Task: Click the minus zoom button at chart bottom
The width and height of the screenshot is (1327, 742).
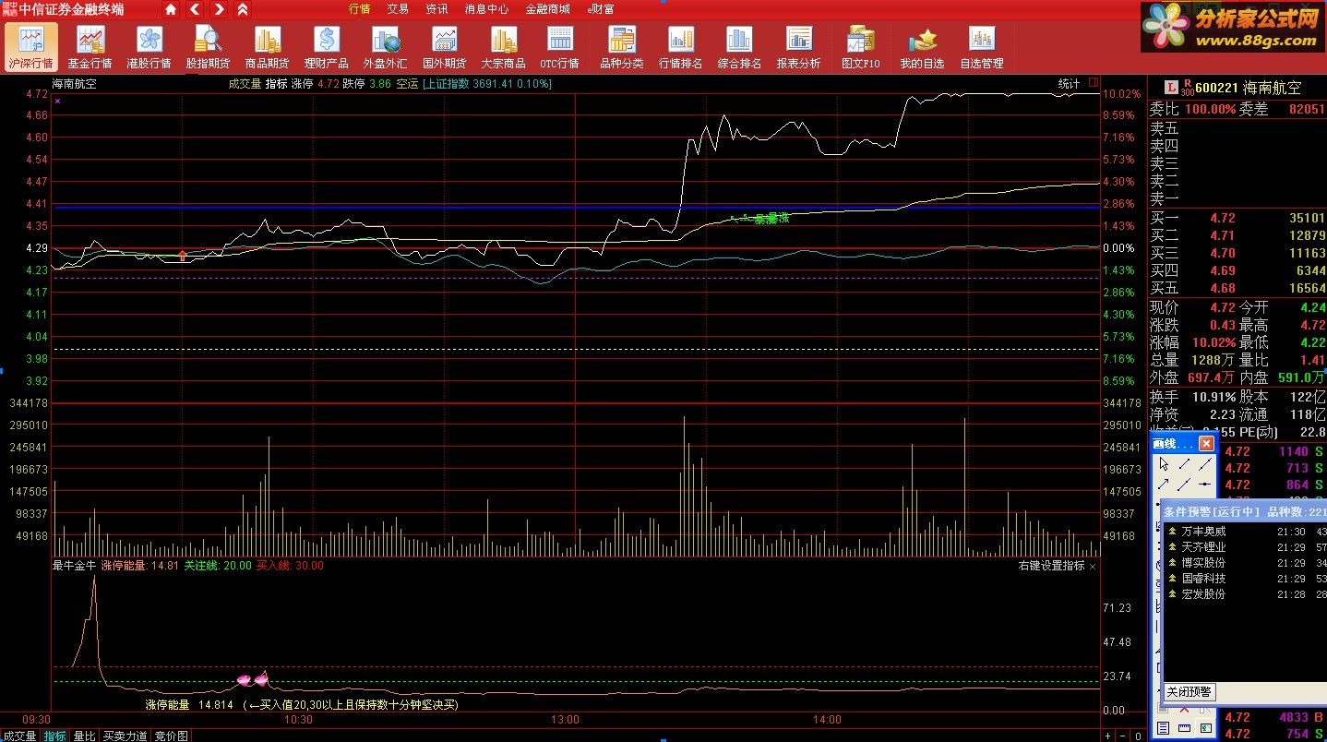Action: point(1123,736)
